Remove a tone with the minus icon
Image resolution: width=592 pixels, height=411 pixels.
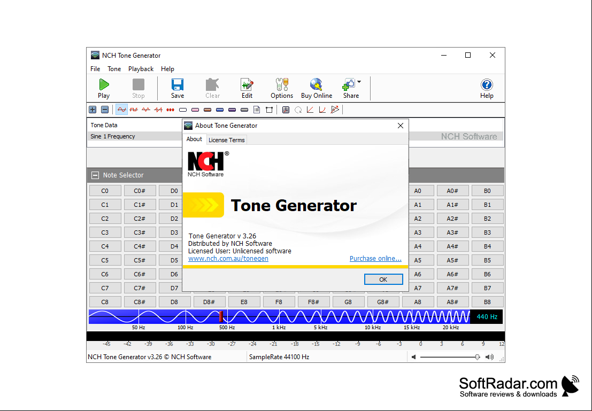click(x=105, y=110)
